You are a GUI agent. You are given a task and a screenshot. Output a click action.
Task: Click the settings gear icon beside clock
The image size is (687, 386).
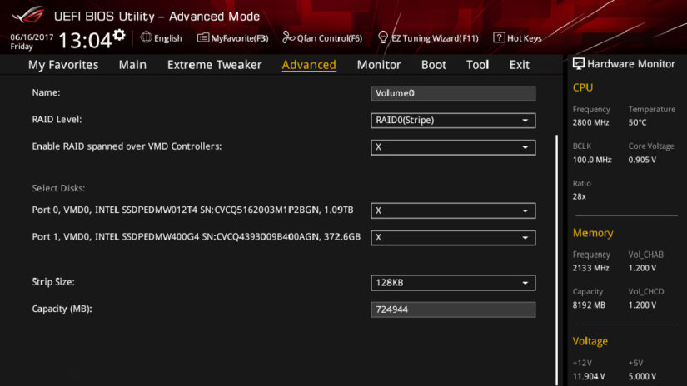pyautogui.click(x=119, y=35)
